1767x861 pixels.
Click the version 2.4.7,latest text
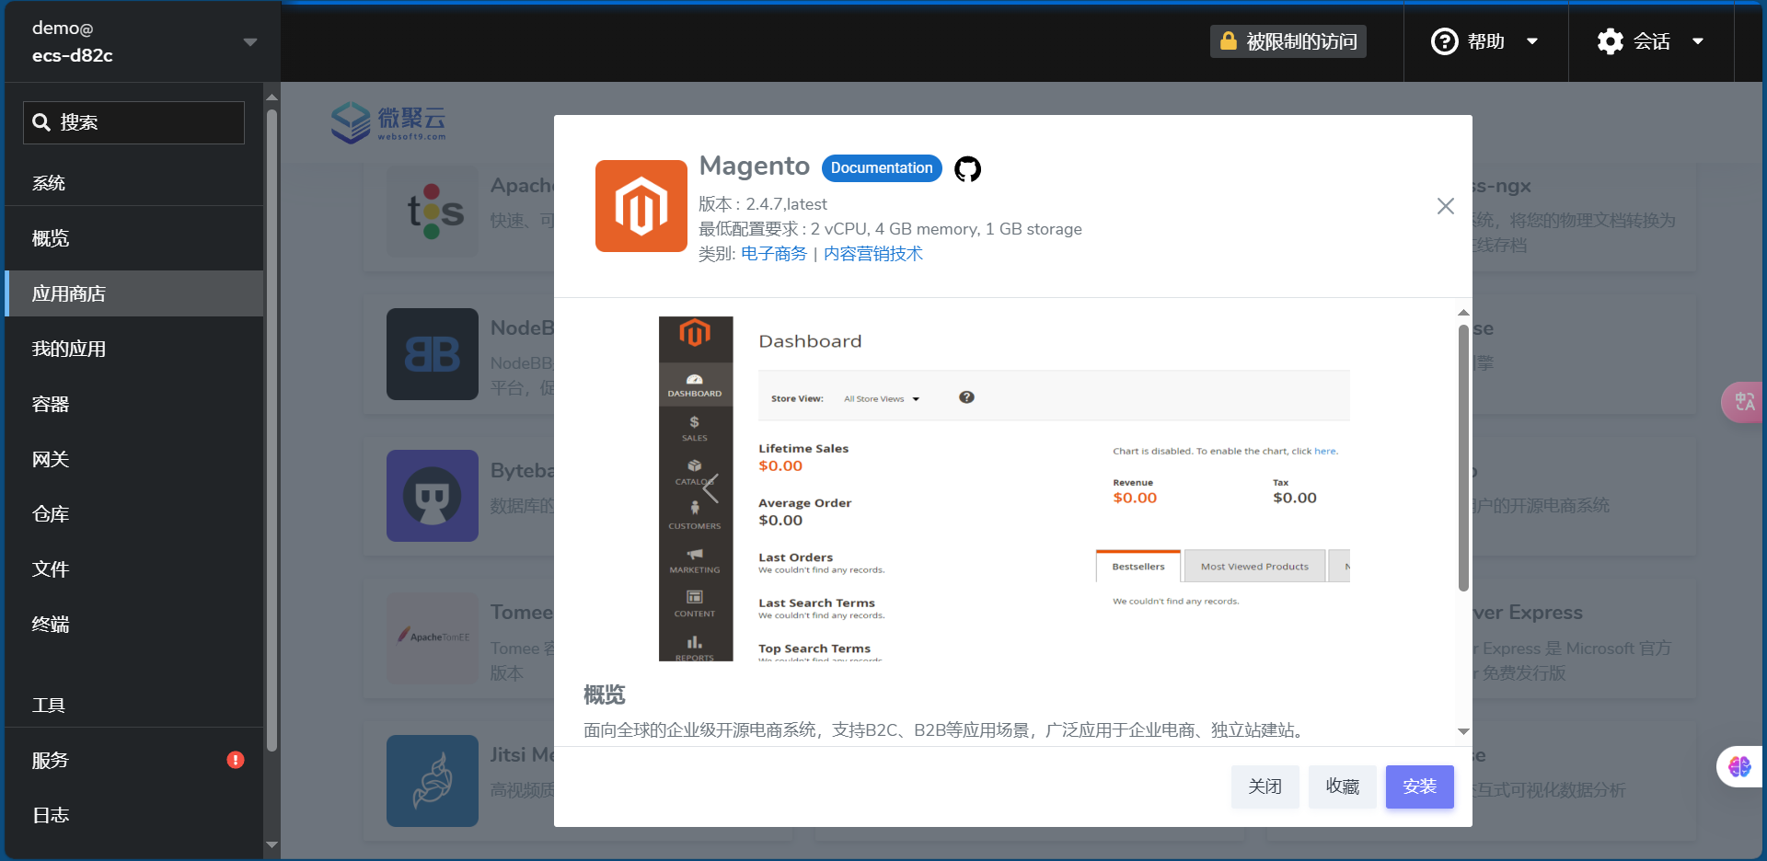tap(763, 204)
